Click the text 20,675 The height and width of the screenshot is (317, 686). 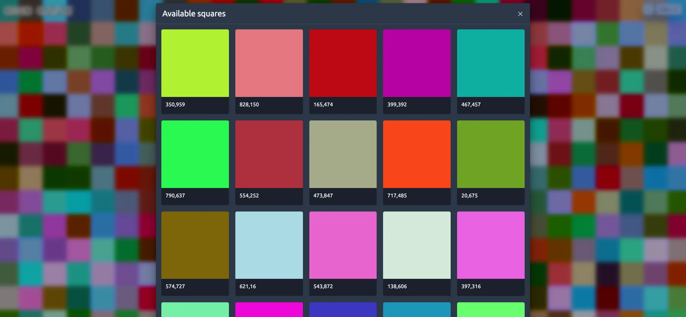pos(469,195)
